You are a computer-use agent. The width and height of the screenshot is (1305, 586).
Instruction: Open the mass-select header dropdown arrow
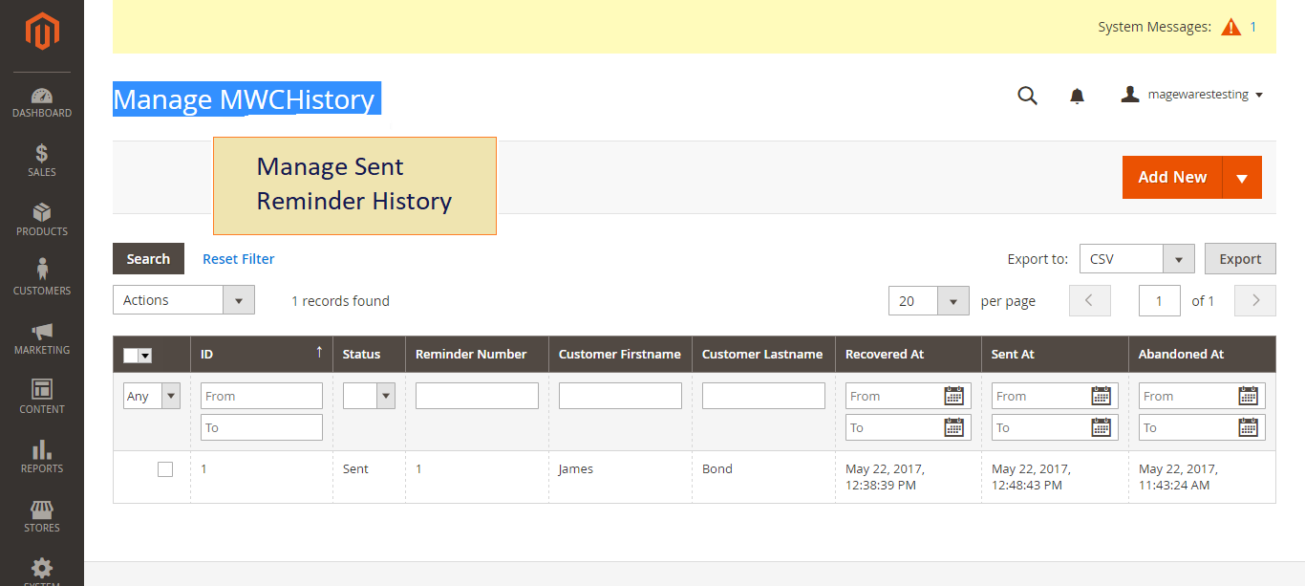pos(145,356)
